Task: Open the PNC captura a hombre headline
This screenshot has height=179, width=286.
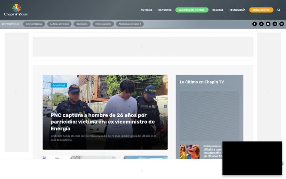Action: pos(102,122)
